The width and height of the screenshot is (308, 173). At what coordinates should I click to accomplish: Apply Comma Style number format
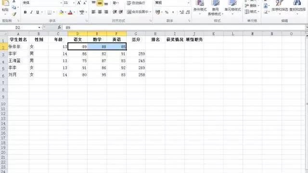click(173, 12)
